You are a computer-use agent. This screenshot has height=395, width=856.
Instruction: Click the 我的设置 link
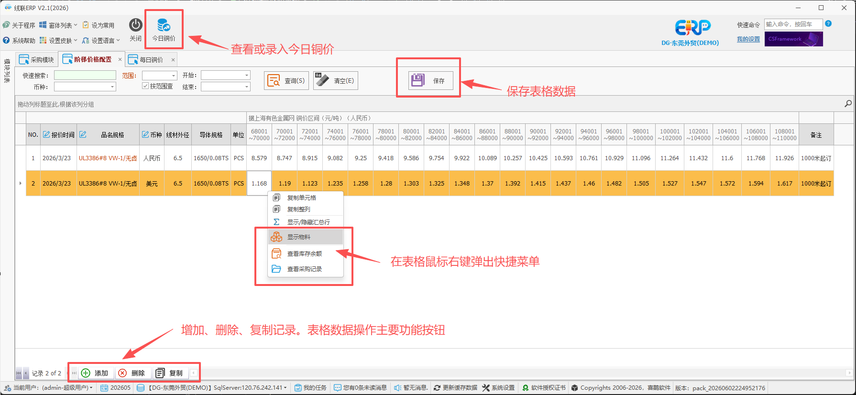[748, 39]
